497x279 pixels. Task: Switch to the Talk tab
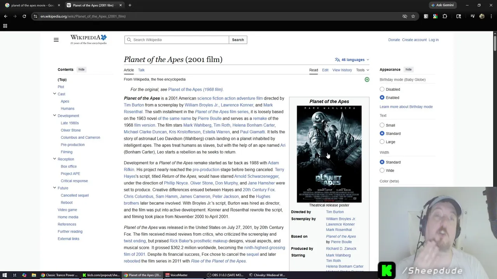(141, 70)
